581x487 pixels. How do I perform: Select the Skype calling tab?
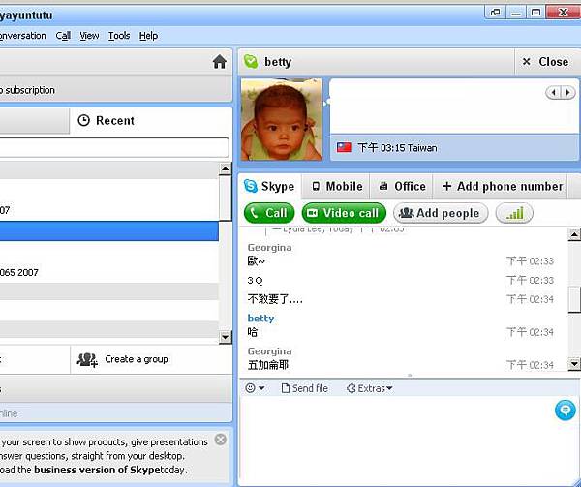[x=269, y=186]
